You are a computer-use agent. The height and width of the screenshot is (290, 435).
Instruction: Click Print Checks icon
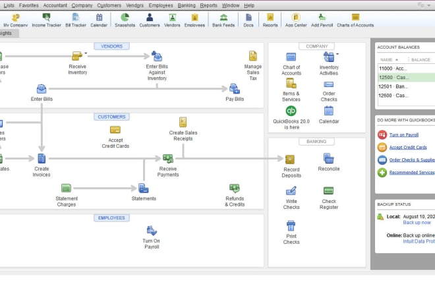(x=291, y=226)
